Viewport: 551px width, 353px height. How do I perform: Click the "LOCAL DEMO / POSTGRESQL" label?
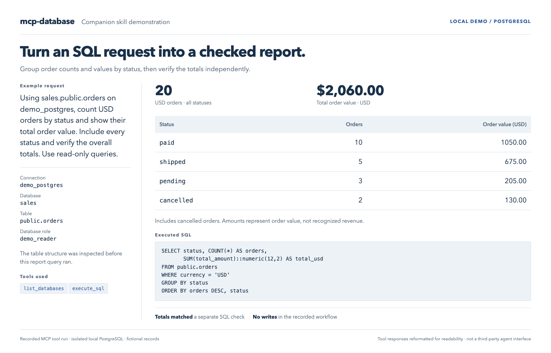[490, 21]
